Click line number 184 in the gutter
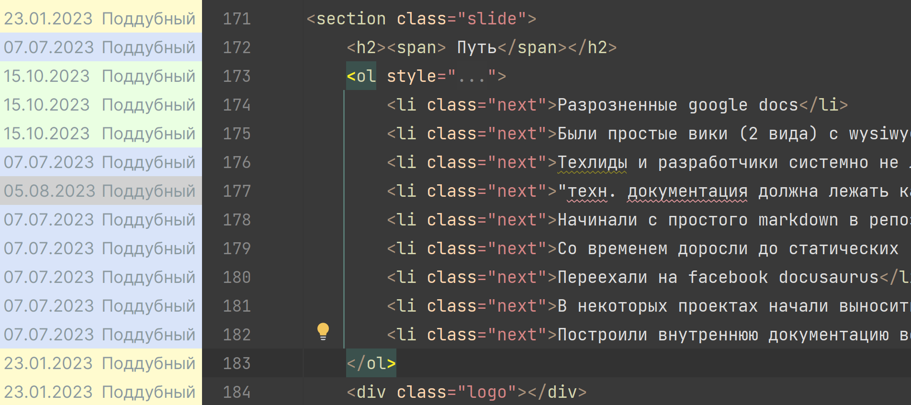Viewport: 911px width, 405px height. (x=236, y=392)
